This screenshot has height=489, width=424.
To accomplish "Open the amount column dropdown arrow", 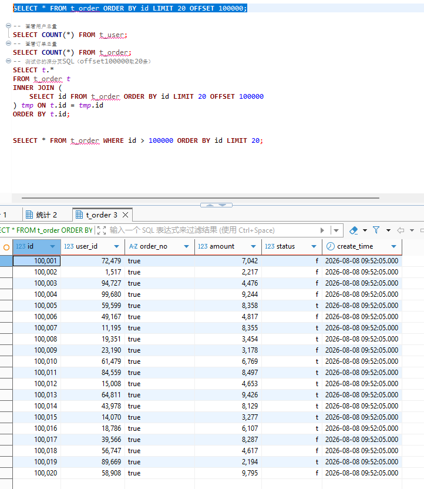I will pos(253,246).
